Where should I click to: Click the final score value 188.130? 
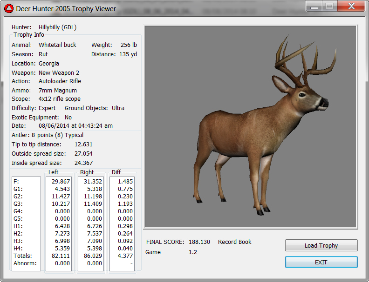(x=199, y=242)
